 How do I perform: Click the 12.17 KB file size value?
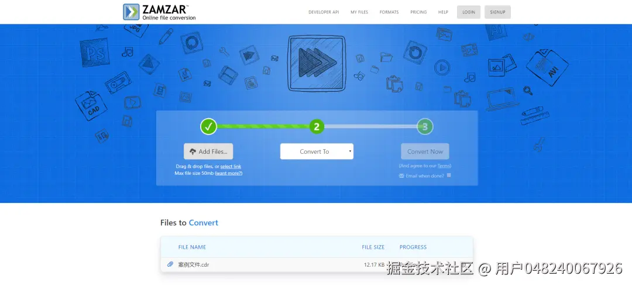coord(374,264)
